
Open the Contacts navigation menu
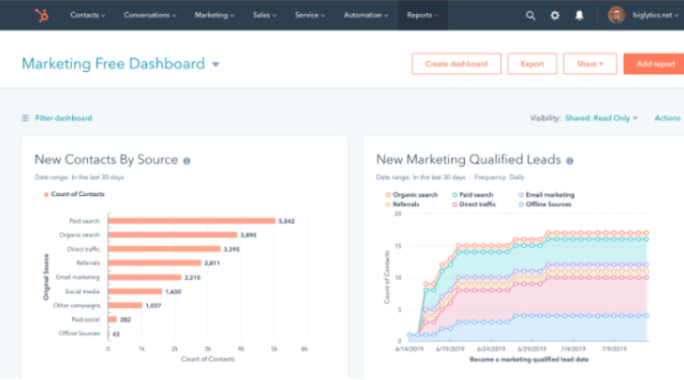pyautogui.click(x=88, y=16)
